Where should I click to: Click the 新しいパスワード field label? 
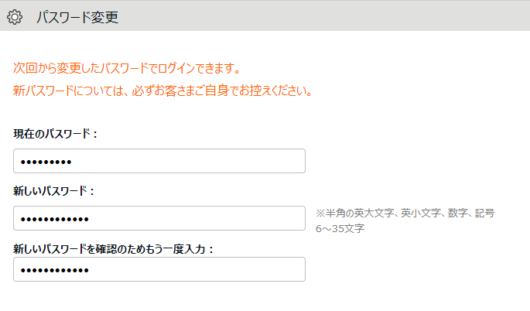point(54,191)
